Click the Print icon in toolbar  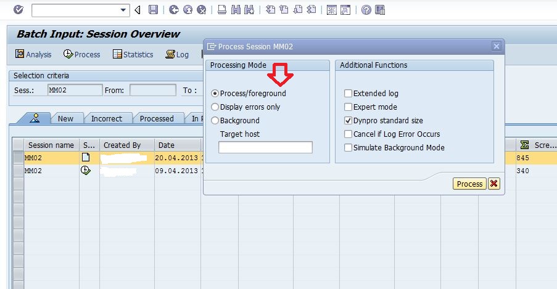(222, 10)
